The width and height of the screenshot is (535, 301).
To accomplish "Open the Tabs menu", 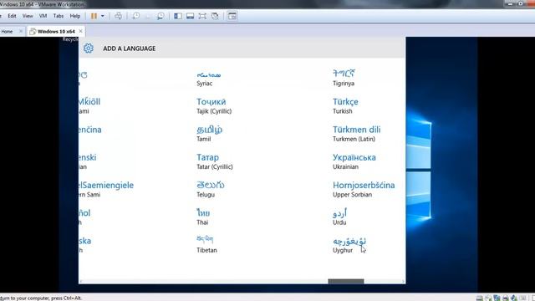I will [x=59, y=16].
